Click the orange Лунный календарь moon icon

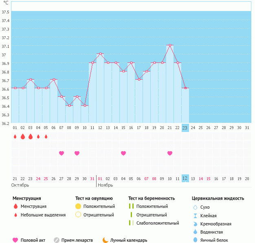coord(106,240)
